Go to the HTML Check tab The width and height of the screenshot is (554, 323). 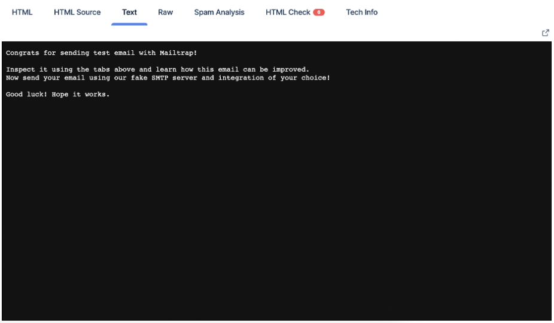[x=288, y=13]
